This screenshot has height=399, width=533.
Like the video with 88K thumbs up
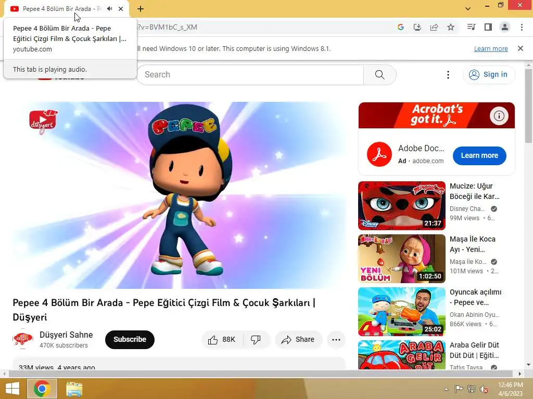tap(222, 340)
